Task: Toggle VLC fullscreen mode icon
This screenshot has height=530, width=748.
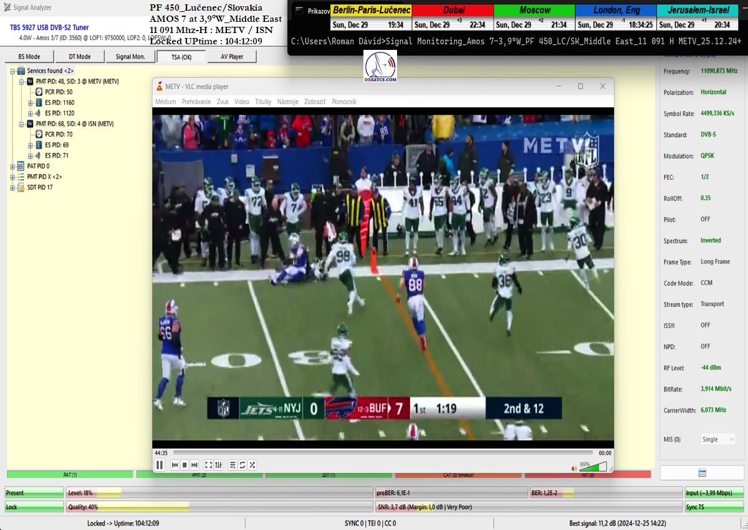Action: pyautogui.click(x=209, y=465)
